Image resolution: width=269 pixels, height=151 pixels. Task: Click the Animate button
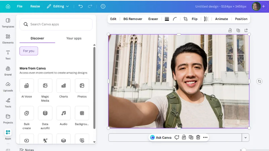[222, 19]
